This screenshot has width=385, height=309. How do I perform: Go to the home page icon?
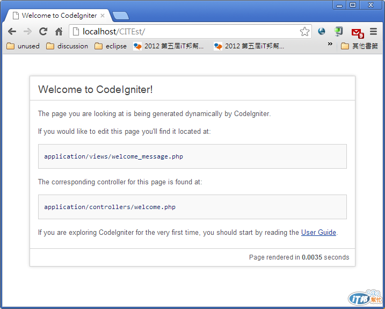[x=59, y=32]
